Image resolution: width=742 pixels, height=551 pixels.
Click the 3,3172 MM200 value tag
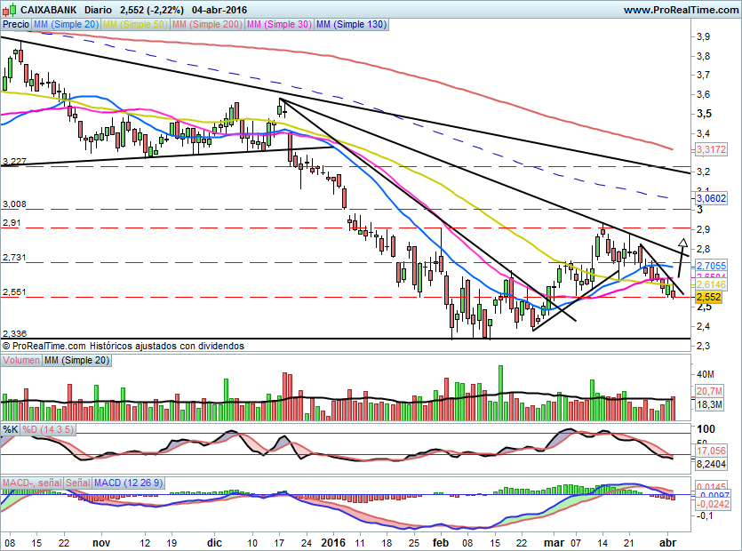click(711, 149)
